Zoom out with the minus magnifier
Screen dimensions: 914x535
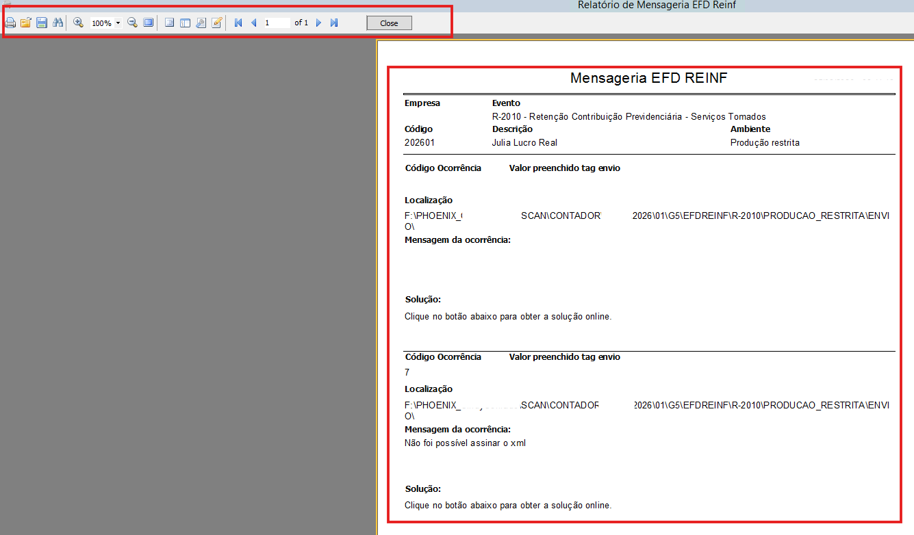[x=132, y=23]
